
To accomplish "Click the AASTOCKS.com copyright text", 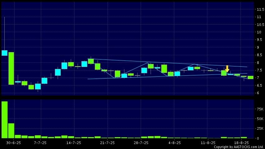I will pos(239,147).
